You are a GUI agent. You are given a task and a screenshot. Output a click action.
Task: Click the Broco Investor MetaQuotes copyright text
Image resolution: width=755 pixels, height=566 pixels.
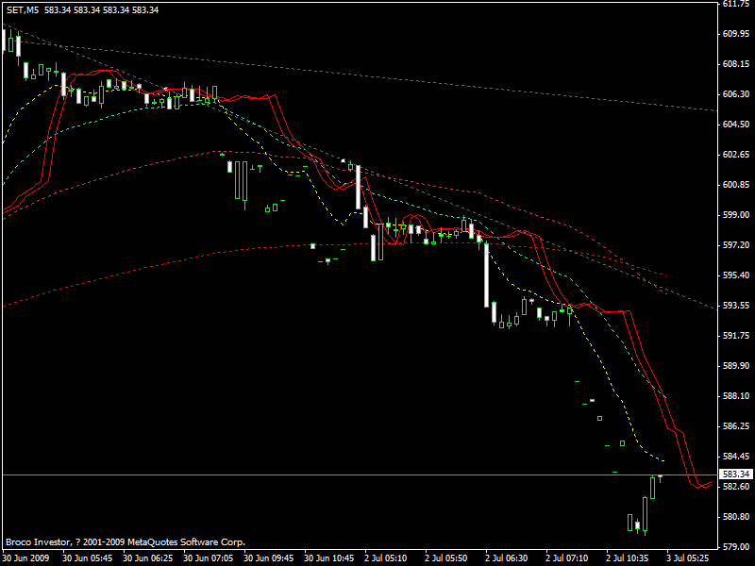(x=126, y=541)
